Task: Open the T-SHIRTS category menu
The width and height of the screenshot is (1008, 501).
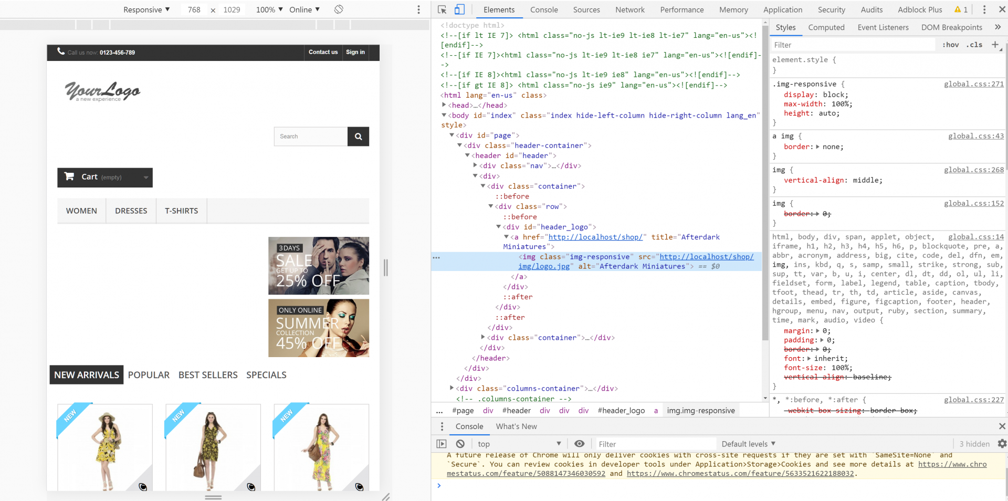Action: click(x=182, y=211)
